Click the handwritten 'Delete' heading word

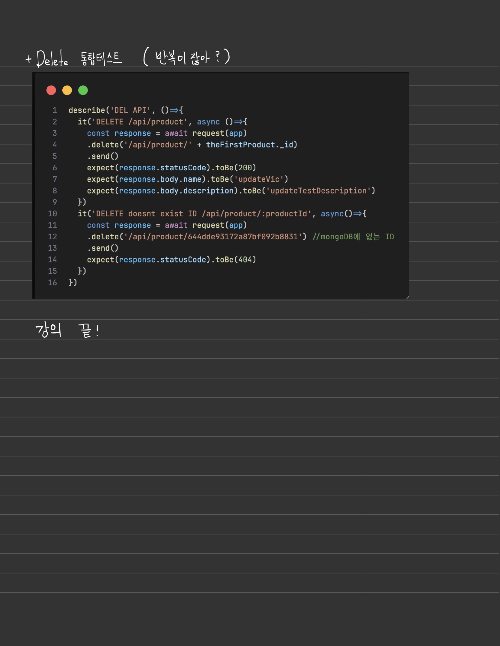[x=52, y=58]
